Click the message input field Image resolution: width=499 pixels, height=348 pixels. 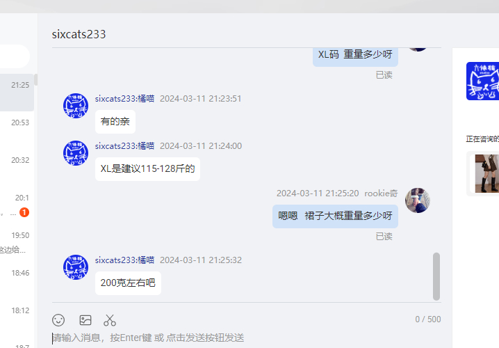(x=247, y=338)
